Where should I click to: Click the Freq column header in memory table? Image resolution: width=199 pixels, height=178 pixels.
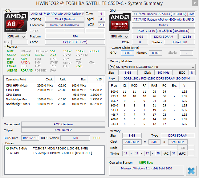115,86
